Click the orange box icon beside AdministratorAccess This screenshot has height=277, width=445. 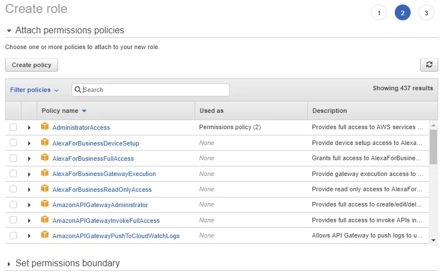[x=45, y=127]
